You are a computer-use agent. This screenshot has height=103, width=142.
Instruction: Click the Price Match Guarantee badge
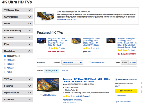pyautogui.click(x=126, y=79)
